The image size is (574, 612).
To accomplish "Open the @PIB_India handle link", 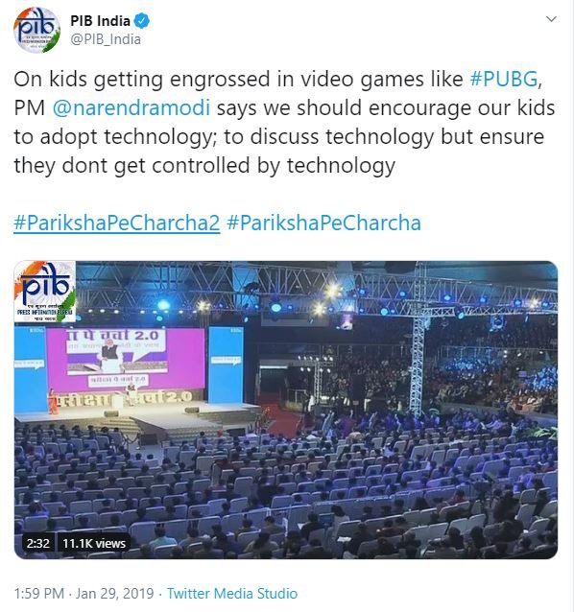I will point(106,39).
